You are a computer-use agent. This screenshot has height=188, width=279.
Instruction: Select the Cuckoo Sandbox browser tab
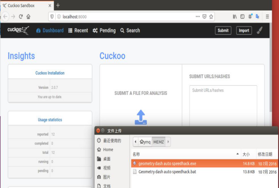click(x=27, y=6)
